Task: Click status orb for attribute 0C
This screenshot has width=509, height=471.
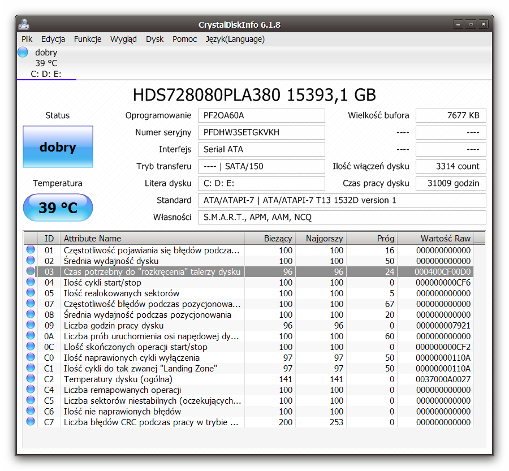Action: pyautogui.click(x=31, y=346)
